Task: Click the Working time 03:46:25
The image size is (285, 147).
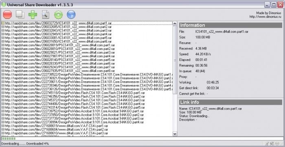Action: (213, 82)
